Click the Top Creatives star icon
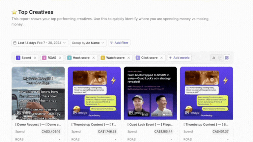This screenshot has width=253, height=142. coord(14,12)
